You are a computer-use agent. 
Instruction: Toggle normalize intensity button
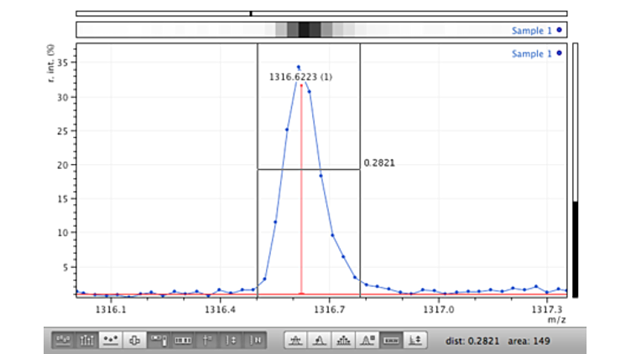coord(255,341)
